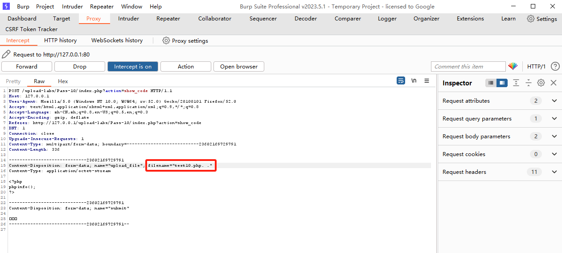Click the Open browser button
The height and width of the screenshot is (253, 562).
tap(239, 66)
